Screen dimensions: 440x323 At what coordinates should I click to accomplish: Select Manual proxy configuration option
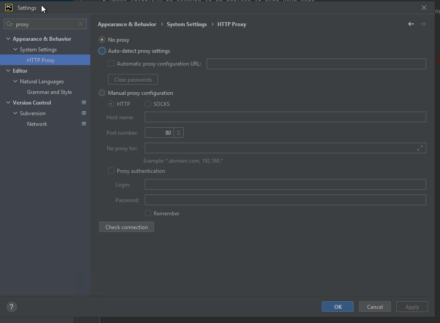(102, 93)
